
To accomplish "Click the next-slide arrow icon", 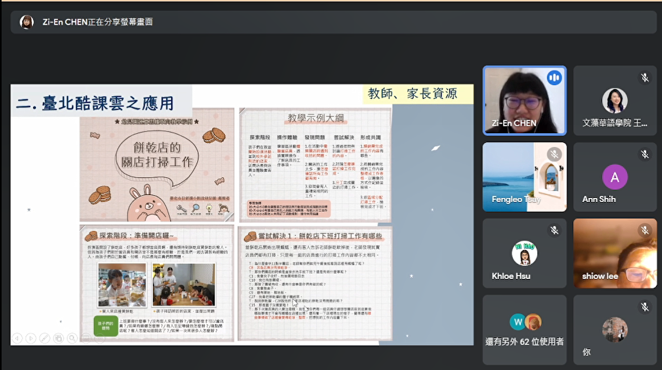I will pos(31,338).
